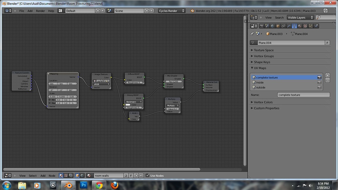Select the outside UV map row
Screen dimensions: 338x190
(287, 87)
